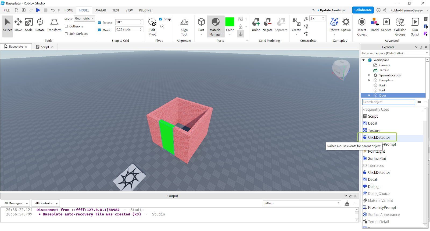The image size is (430, 231).
Task: Click the Union solid modeling tool
Action: (x=256, y=24)
